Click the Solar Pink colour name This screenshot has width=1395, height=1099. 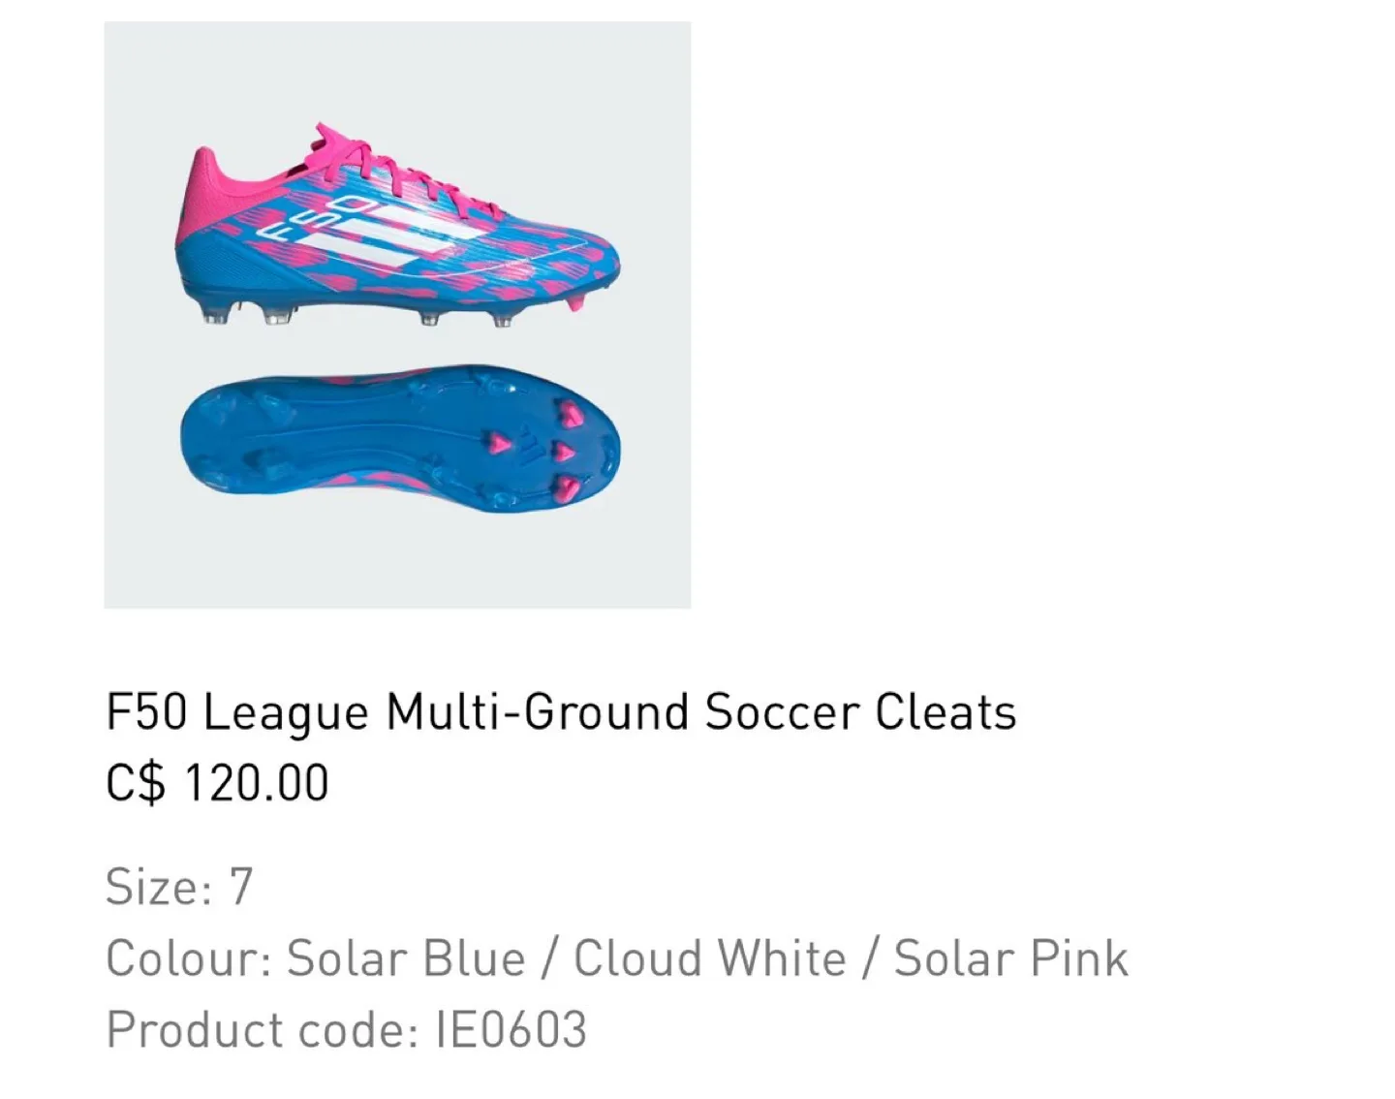1010,958
